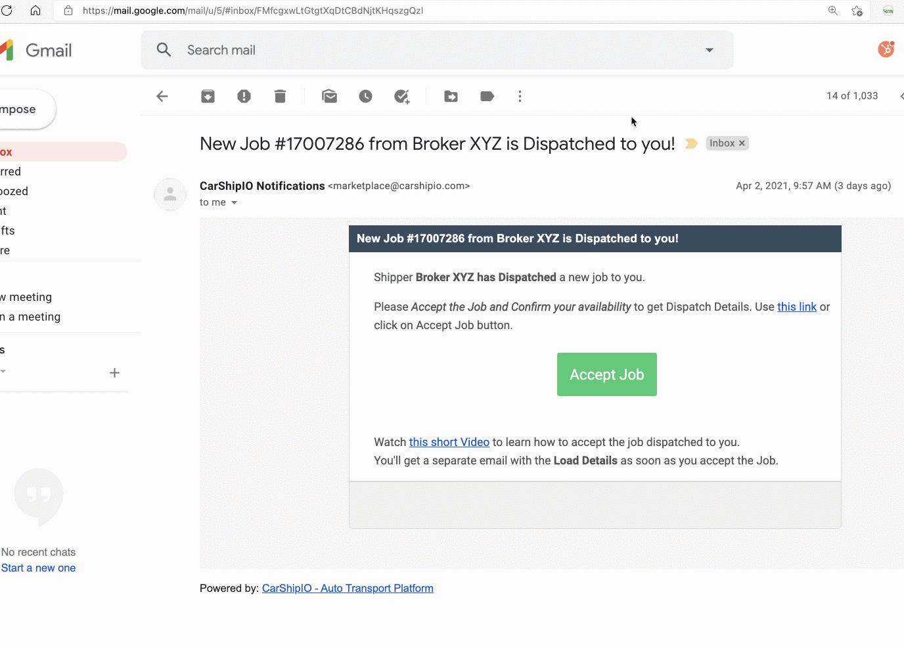Viewport: 904px width, 649px height.
Task: Open Sent folder in sidebar
Action: coord(3,211)
